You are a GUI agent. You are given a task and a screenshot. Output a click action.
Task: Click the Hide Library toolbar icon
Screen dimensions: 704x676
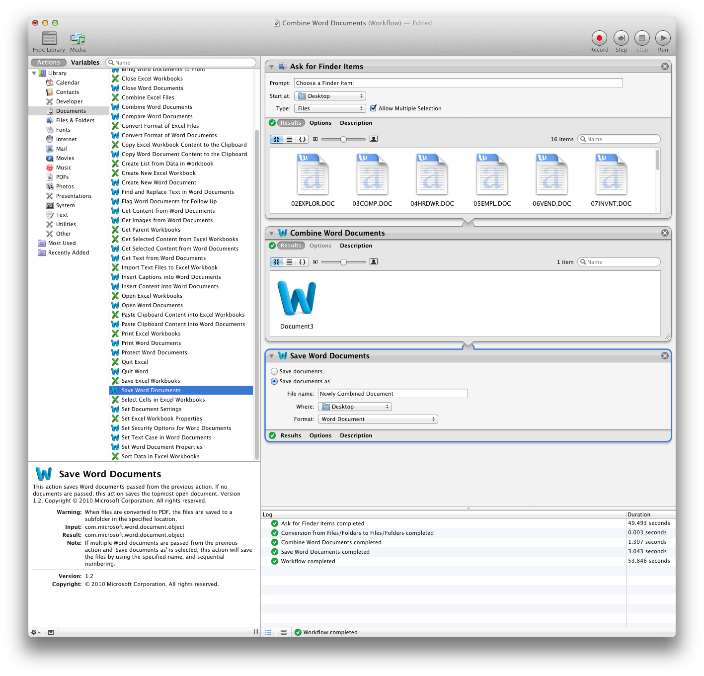pyautogui.click(x=49, y=38)
